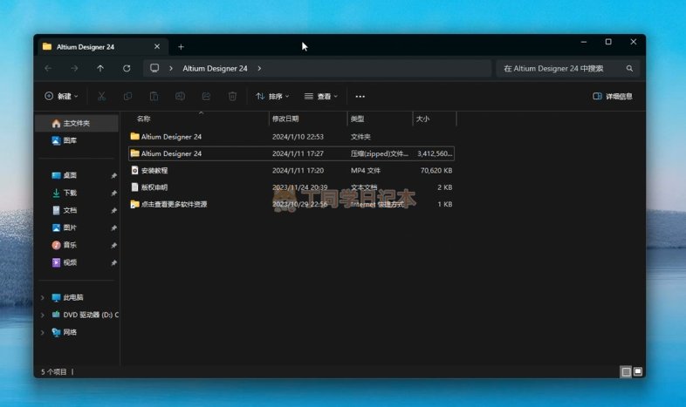Open the 新建 dropdown menu
The width and height of the screenshot is (686, 407).
pyautogui.click(x=61, y=96)
